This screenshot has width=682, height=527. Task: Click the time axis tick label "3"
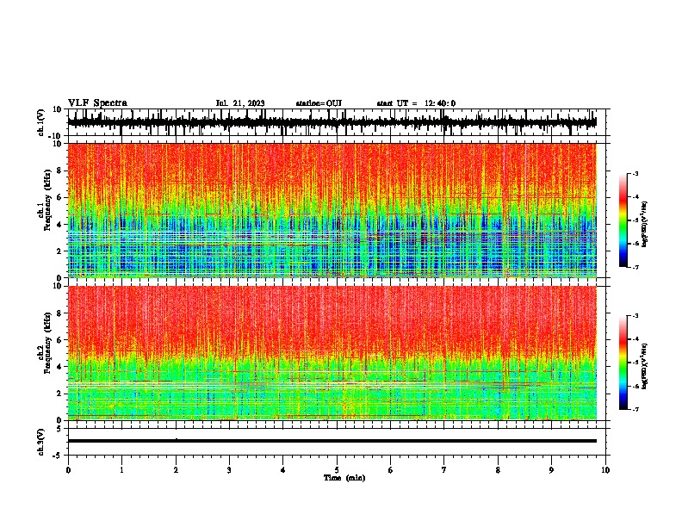(229, 470)
